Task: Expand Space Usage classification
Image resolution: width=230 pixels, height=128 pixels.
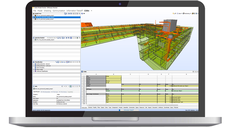Action: point(34,69)
